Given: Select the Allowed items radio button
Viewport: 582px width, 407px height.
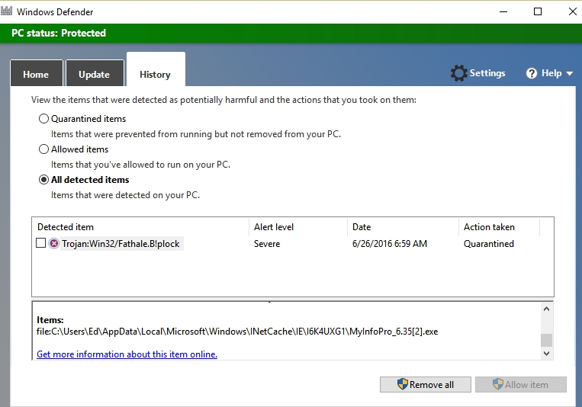Looking at the screenshot, I should pyautogui.click(x=43, y=149).
